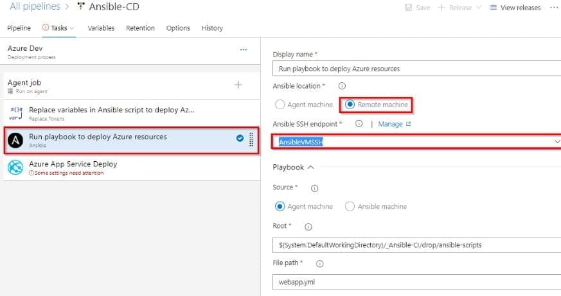Screen dimensions: 561x296
Task: Open the top-right more options ellipsis
Action: [554, 7]
